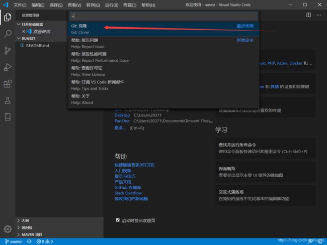This screenshot has height=245, width=327.
Task: Select the Git: Clone command
Action: tap(163, 29)
